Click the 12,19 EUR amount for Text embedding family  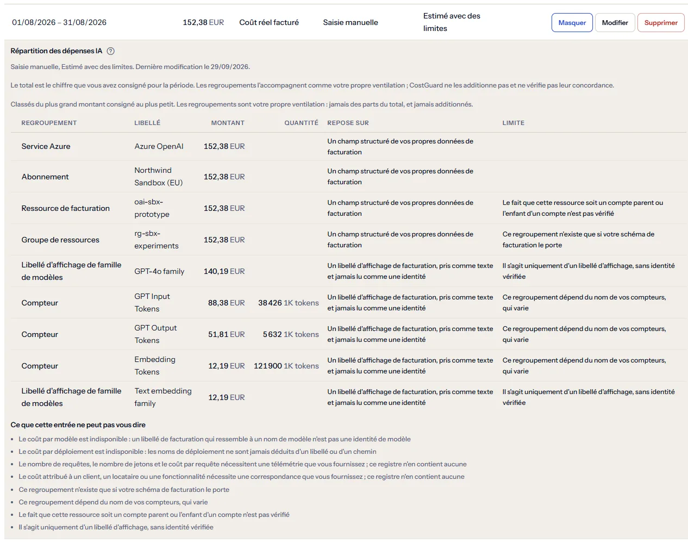pyautogui.click(x=226, y=397)
